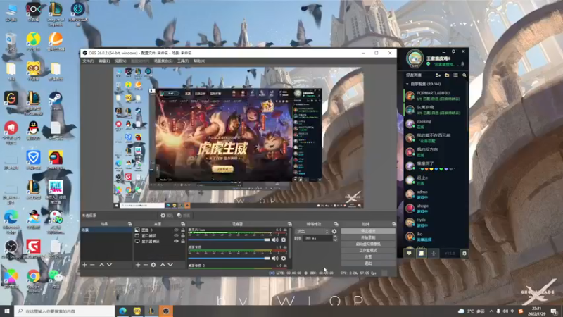Open the Scene Collection menu in OBS
The image size is (563, 317).
point(163,61)
